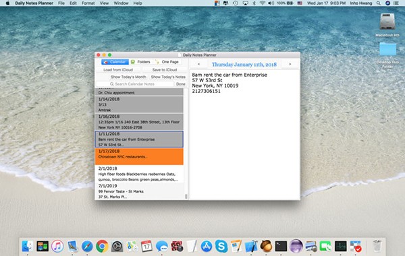Viewport: 405px width, 256px height.
Task: Switch to the One Page tab
Action: tap(167, 62)
